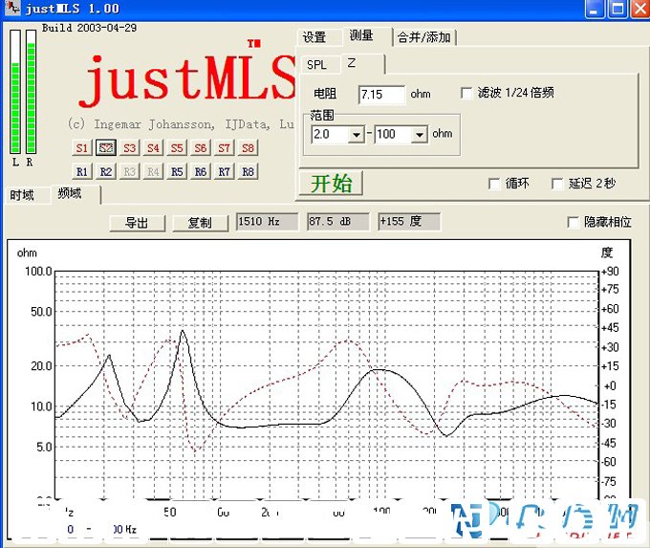
Task: Recall memory slot R2
Action: pos(106,171)
